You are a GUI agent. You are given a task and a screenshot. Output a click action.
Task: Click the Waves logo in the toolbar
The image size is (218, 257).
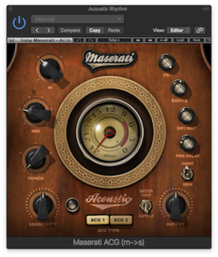(x=12, y=40)
